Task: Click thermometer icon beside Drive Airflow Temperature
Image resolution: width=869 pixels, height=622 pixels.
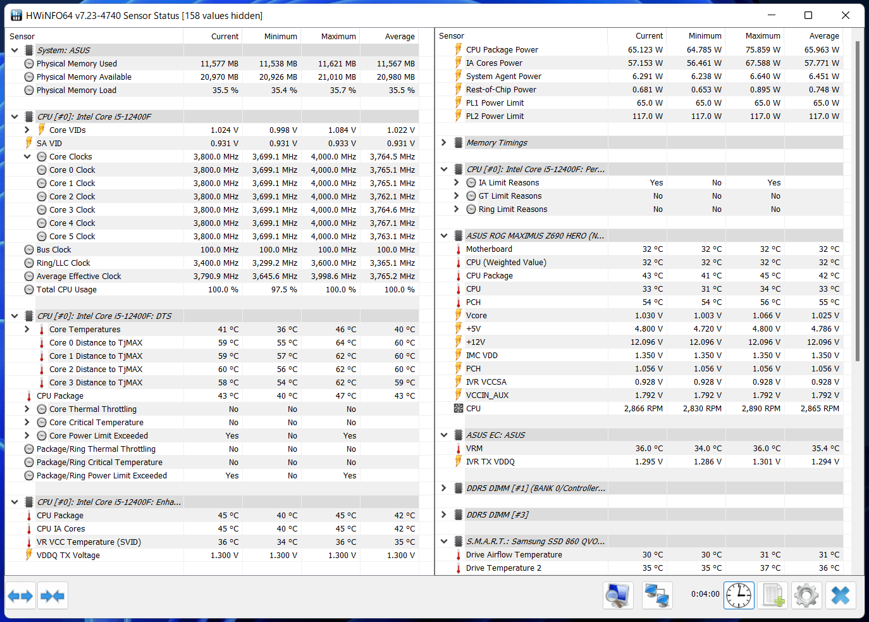Action: (459, 555)
